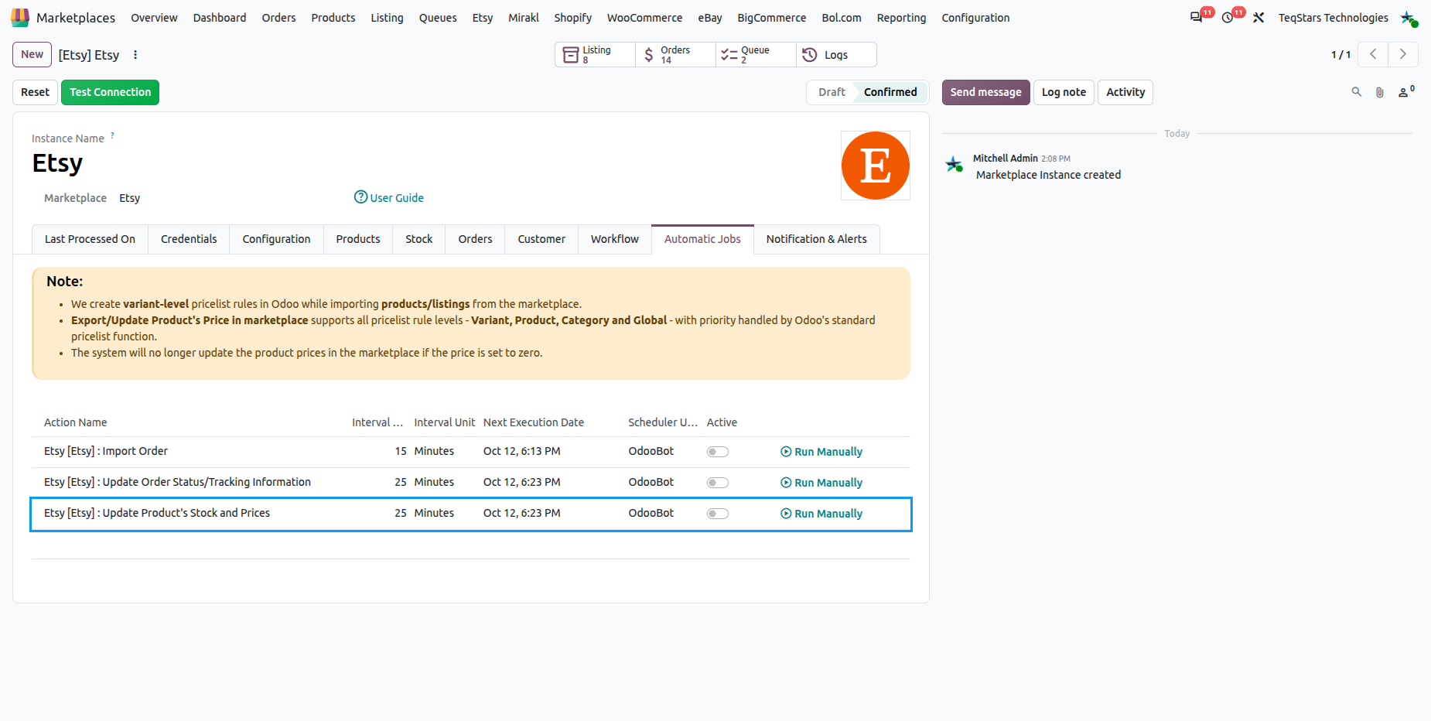Open the activities clock icon
Image resolution: width=1431 pixels, height=721 pixels.
click(x=1228, y=17)
